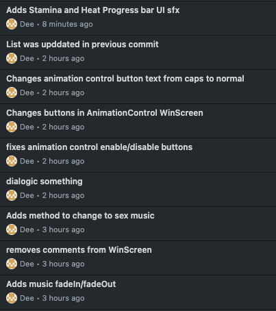The width and height of the screenshot is (276, 311).
Task: Click Dee's avatar on Stamina and Heat commit
Action: [x=12, y=24]
